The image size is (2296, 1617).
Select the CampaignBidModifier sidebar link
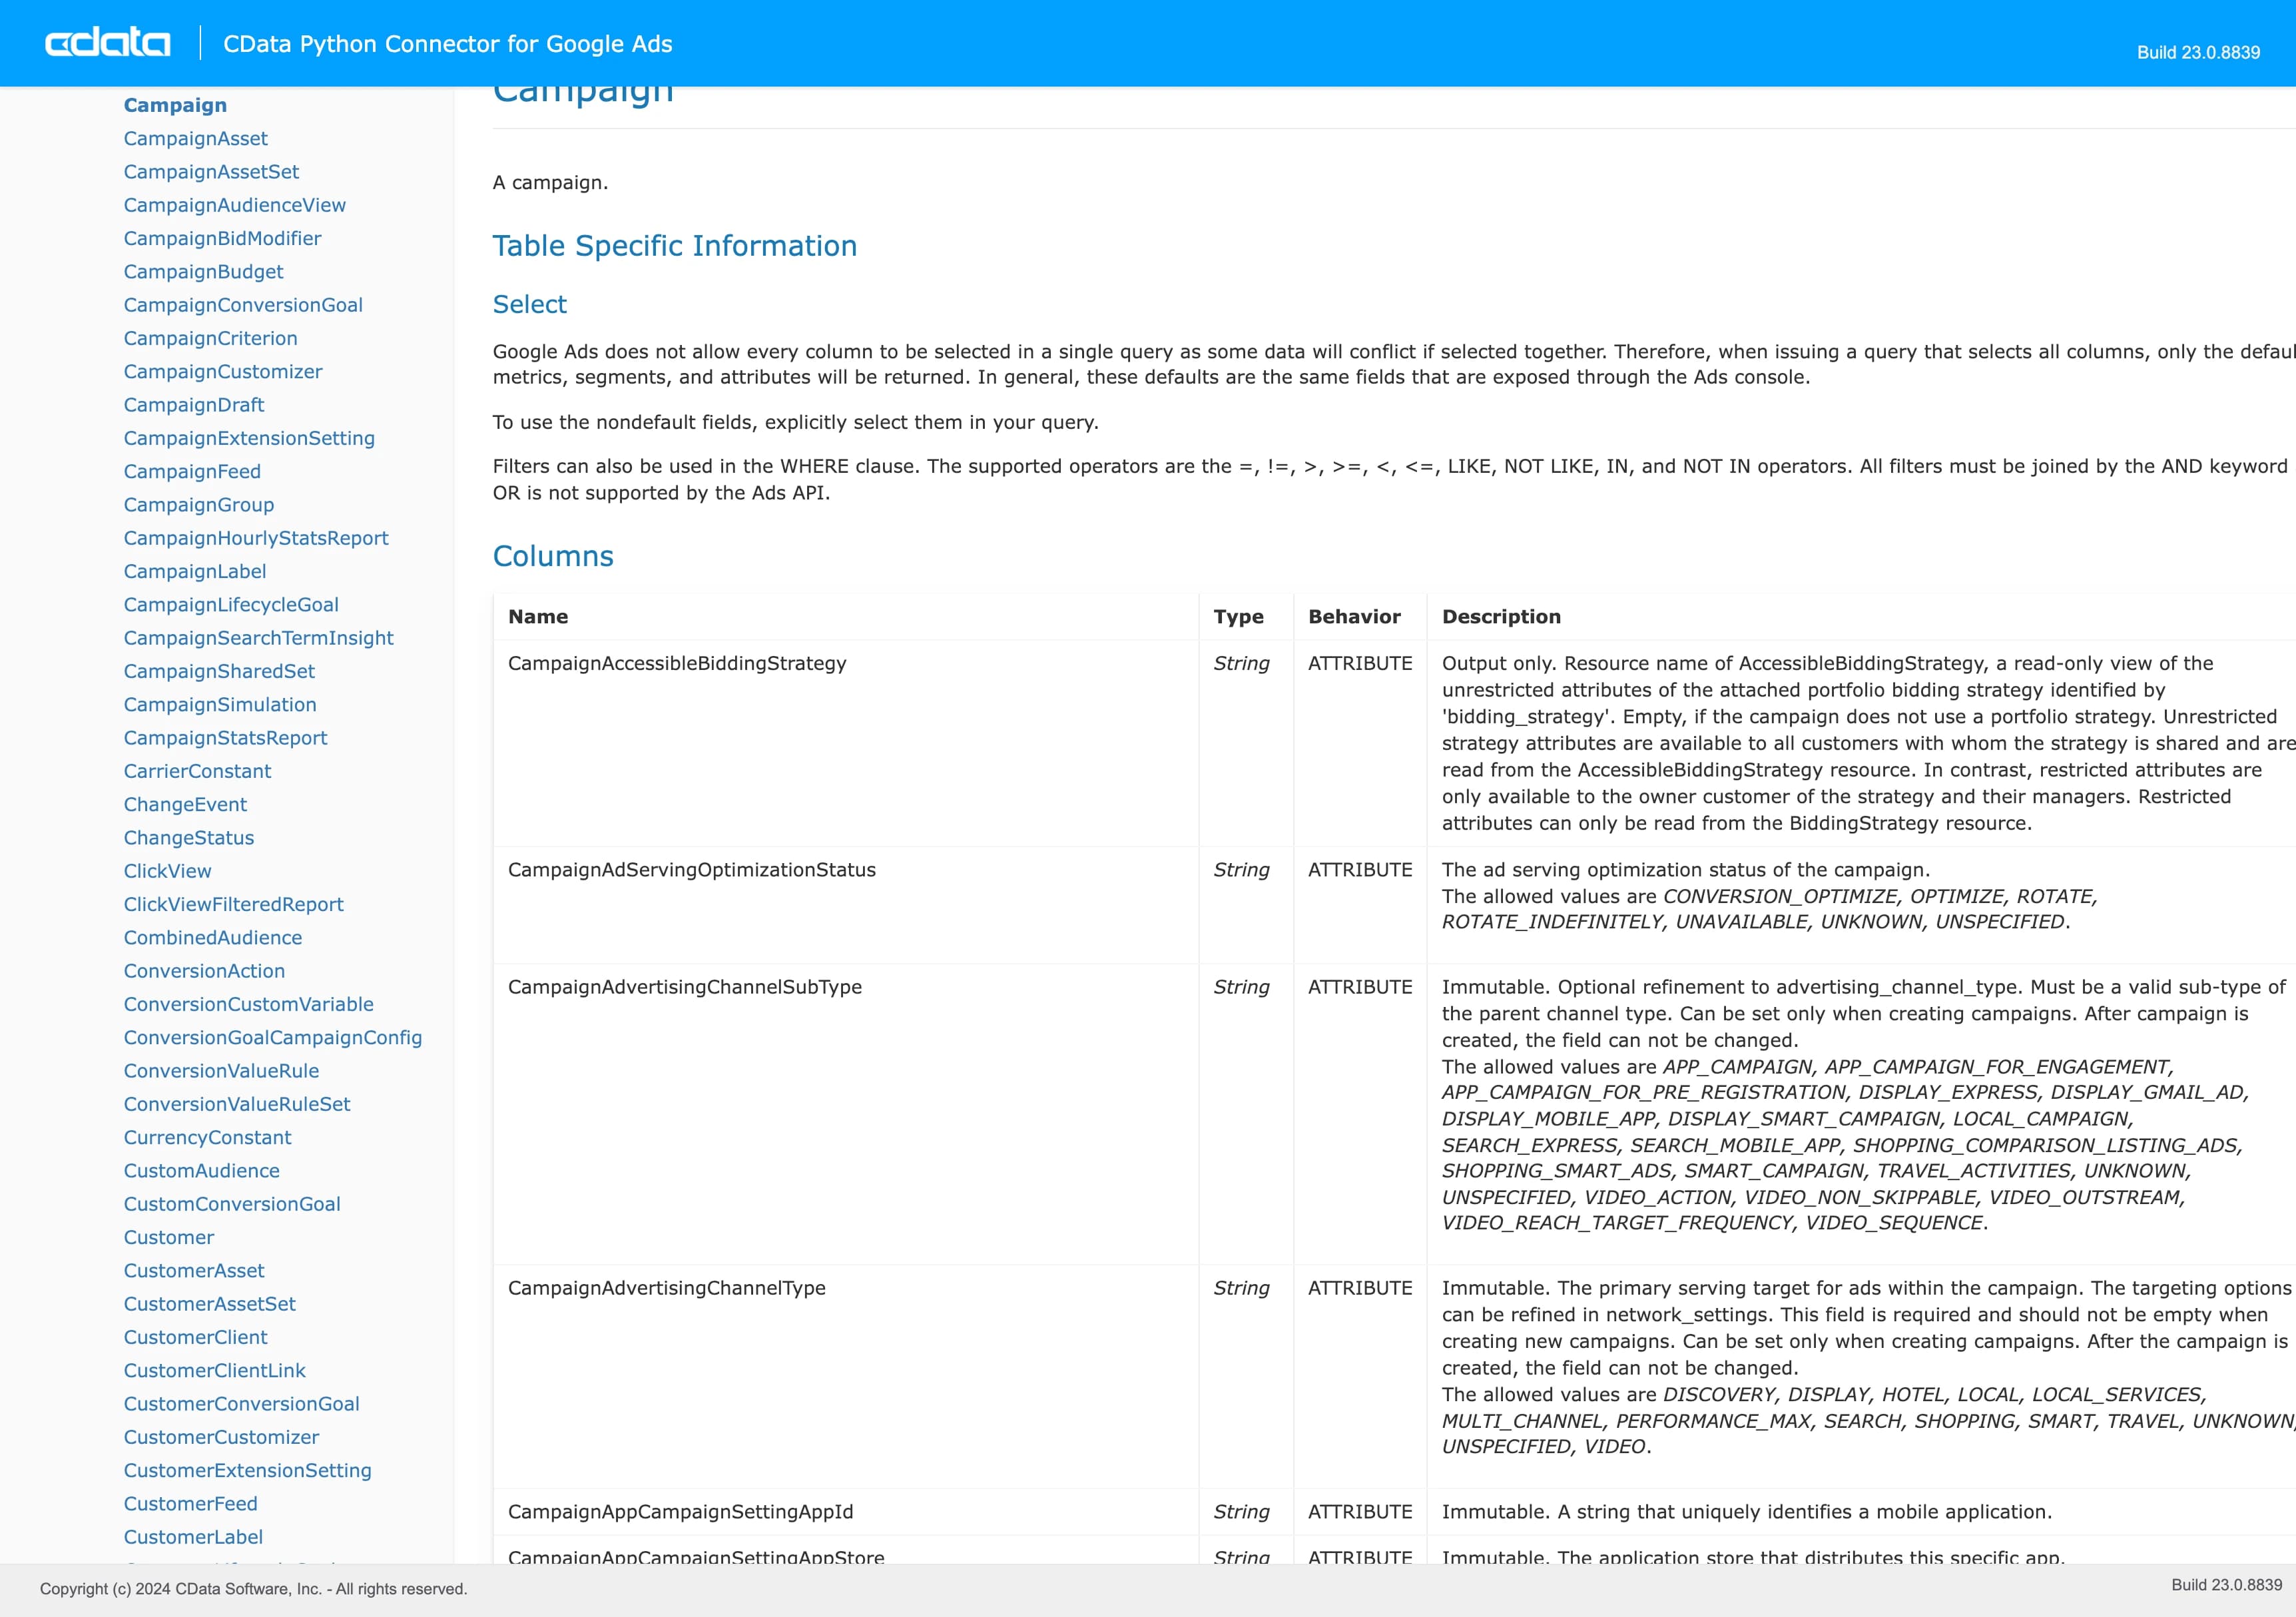(x=222, y=238)
